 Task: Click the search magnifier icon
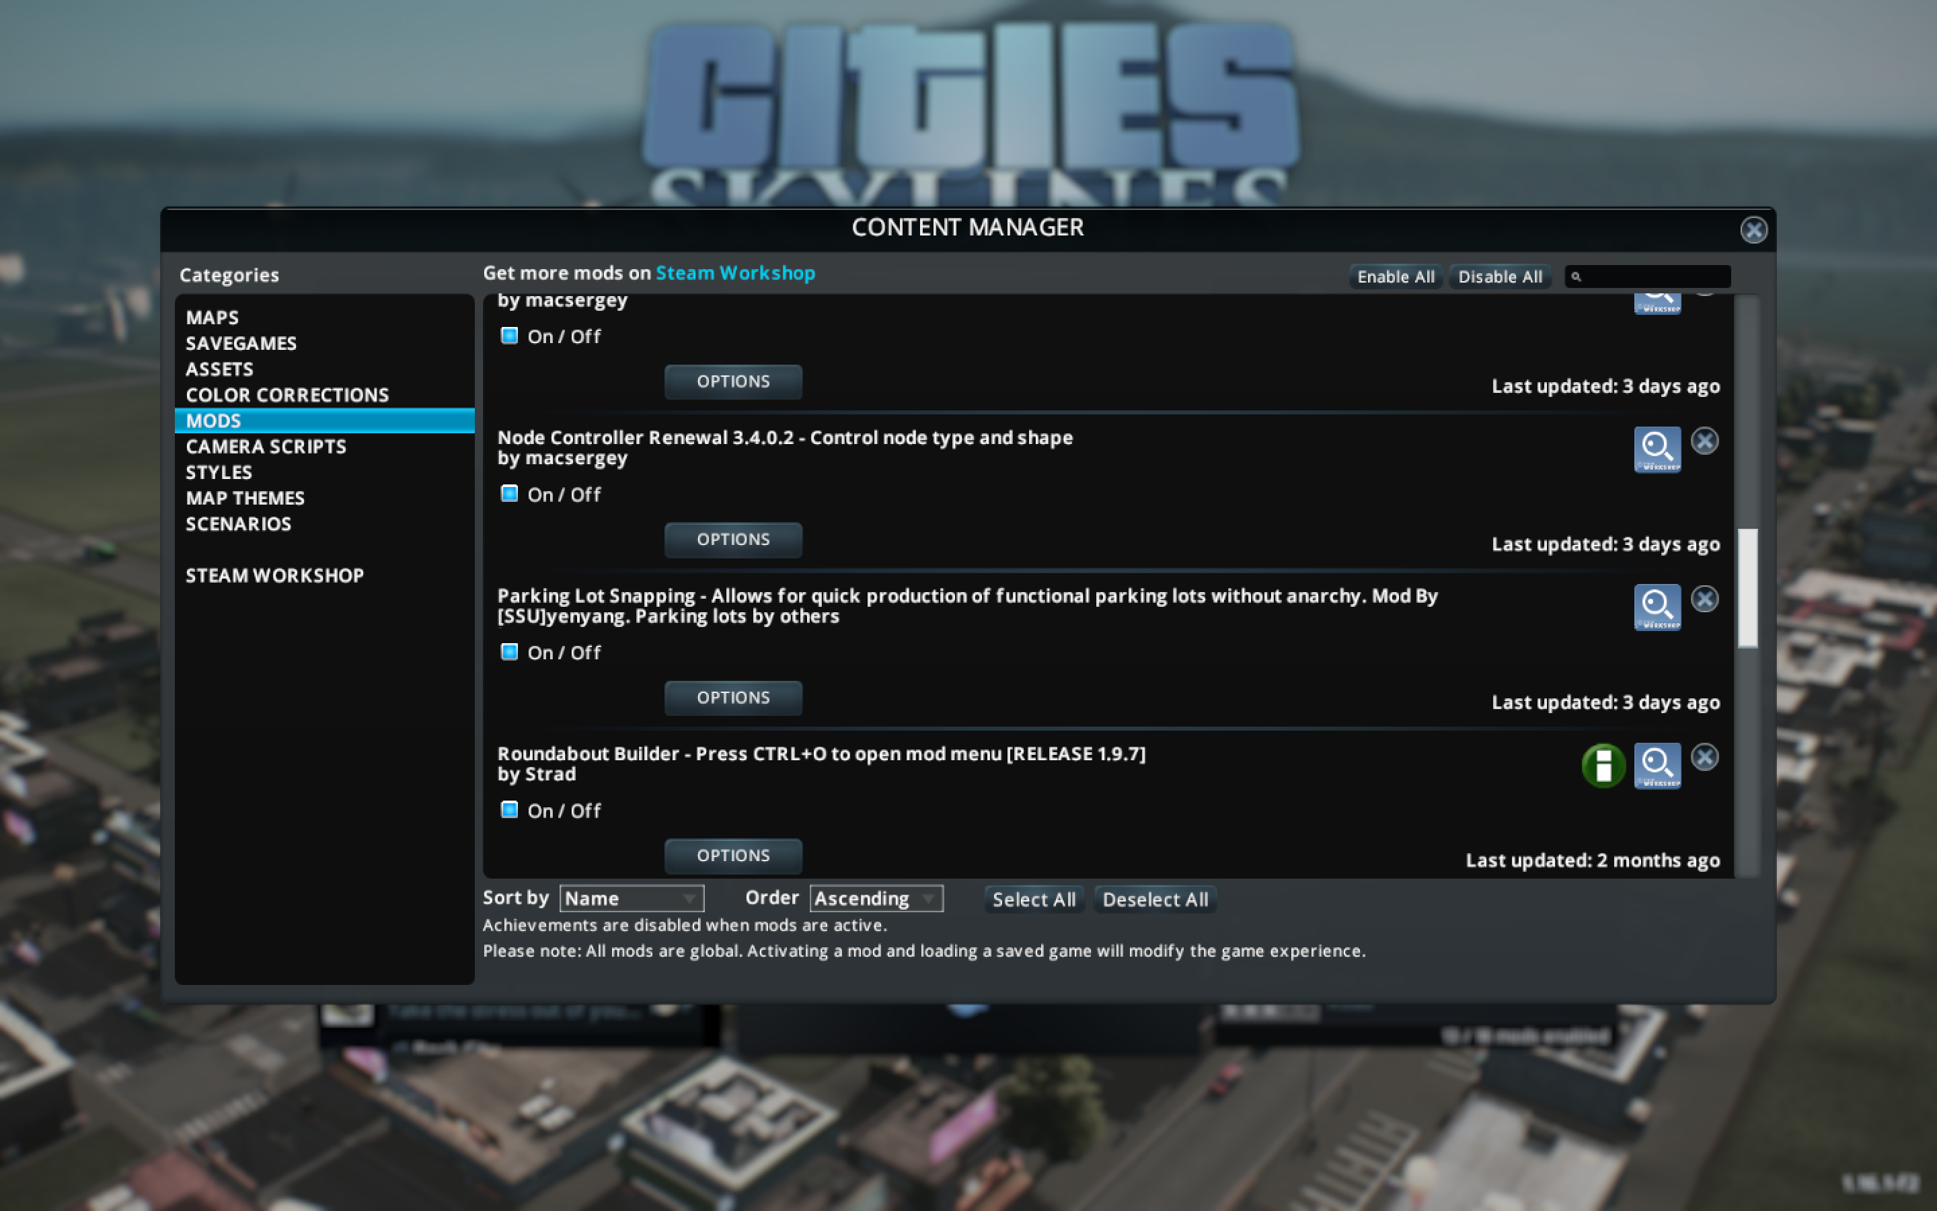(1576, 277)
